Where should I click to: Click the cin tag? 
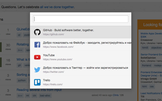[x=34, y=95]
